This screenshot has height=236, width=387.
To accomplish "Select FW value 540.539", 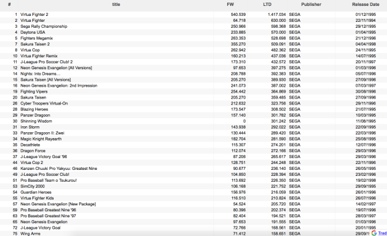I will tap(238, 15).
